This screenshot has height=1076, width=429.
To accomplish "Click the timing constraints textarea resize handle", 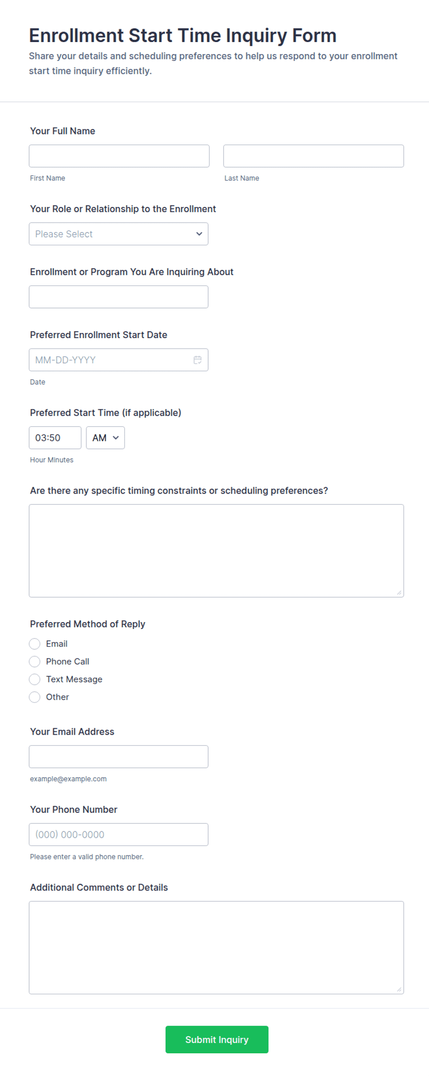I will tap(399, 592).
